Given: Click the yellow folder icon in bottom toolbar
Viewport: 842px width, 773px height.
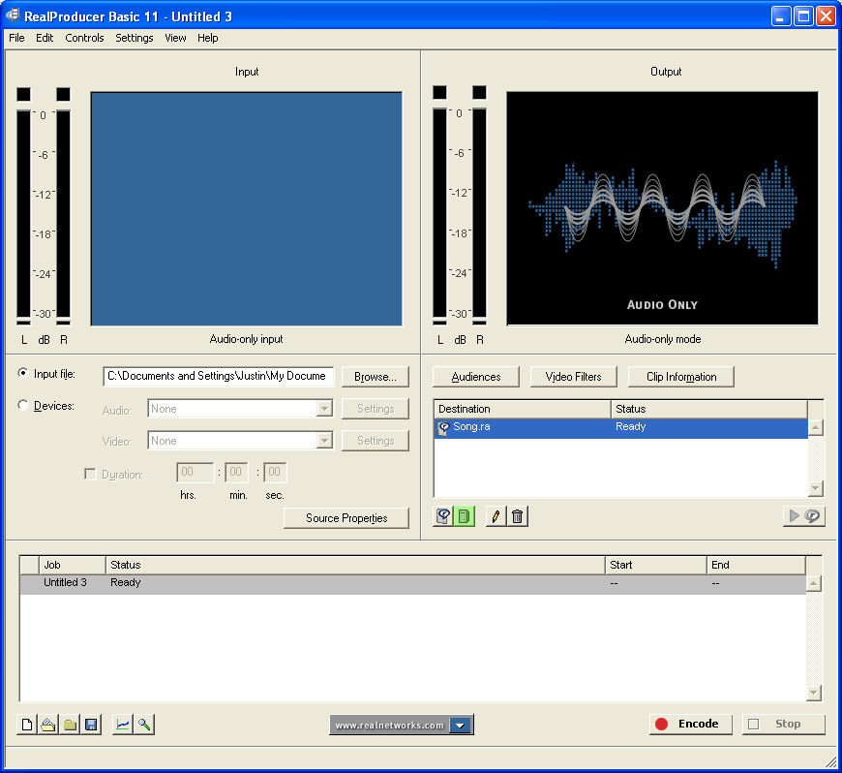Looking at the screenshot, I should pos(70,725).
